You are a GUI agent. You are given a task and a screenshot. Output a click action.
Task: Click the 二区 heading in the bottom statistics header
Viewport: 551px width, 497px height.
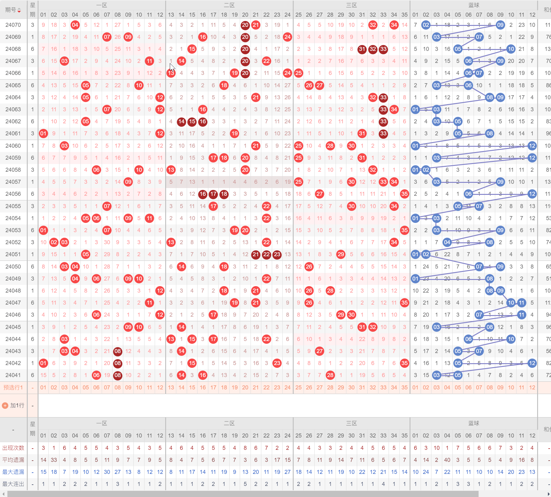229,423
